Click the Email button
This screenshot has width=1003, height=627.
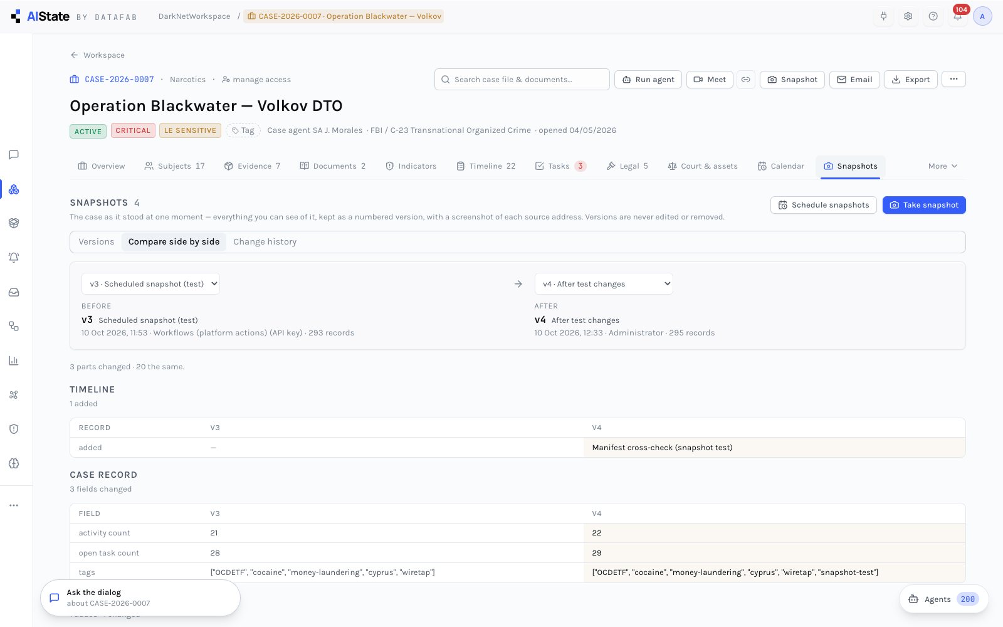click(854, 80)
